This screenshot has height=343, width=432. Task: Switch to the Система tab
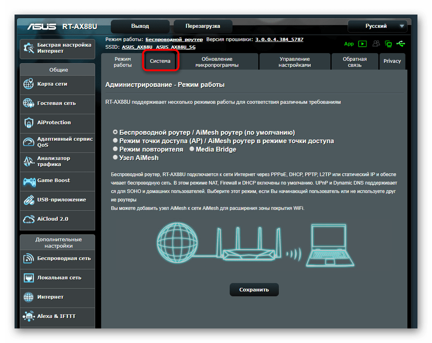tap(161, 61)
